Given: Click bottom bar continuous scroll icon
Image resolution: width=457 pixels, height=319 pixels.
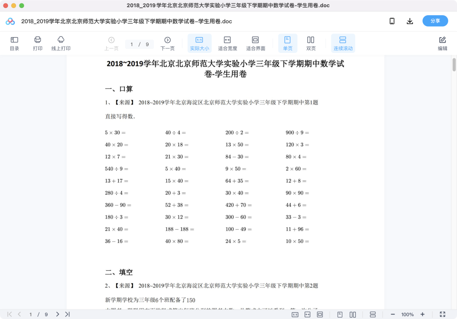Looking at the screenshot, I should [x=373, y=314].
